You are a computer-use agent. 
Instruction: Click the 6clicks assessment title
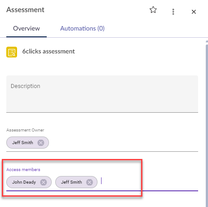[x=49, y=52]
